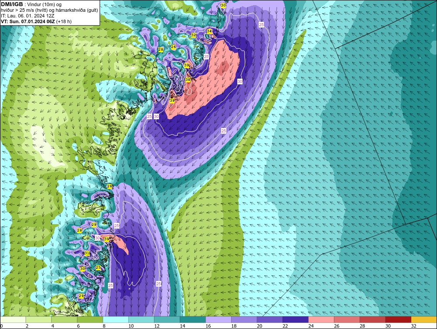Screen dimensions: 437x329
Task: Click the 2–4 m/s light green legend swatch
Action: [38, 319]
